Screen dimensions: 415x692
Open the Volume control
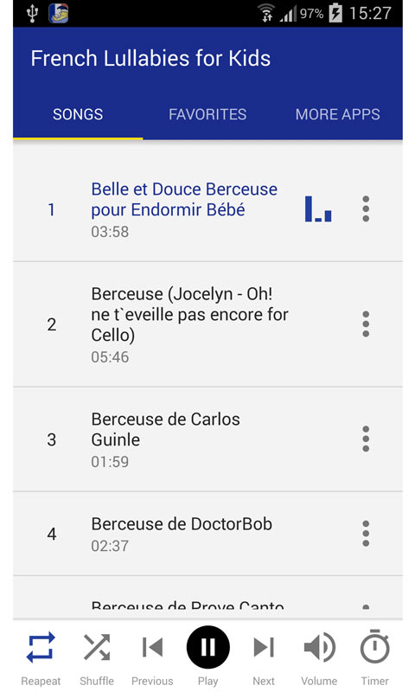[319, 647]
